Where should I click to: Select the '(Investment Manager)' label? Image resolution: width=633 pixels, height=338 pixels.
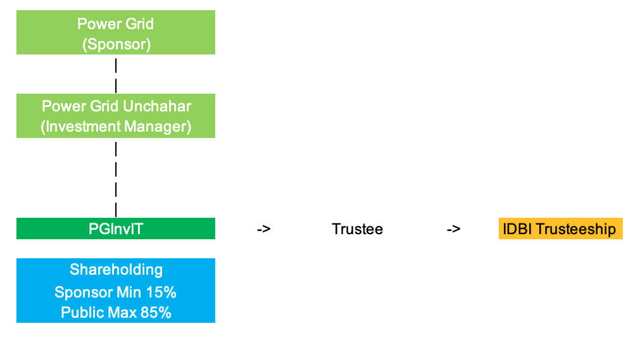(x=116, y=126)
